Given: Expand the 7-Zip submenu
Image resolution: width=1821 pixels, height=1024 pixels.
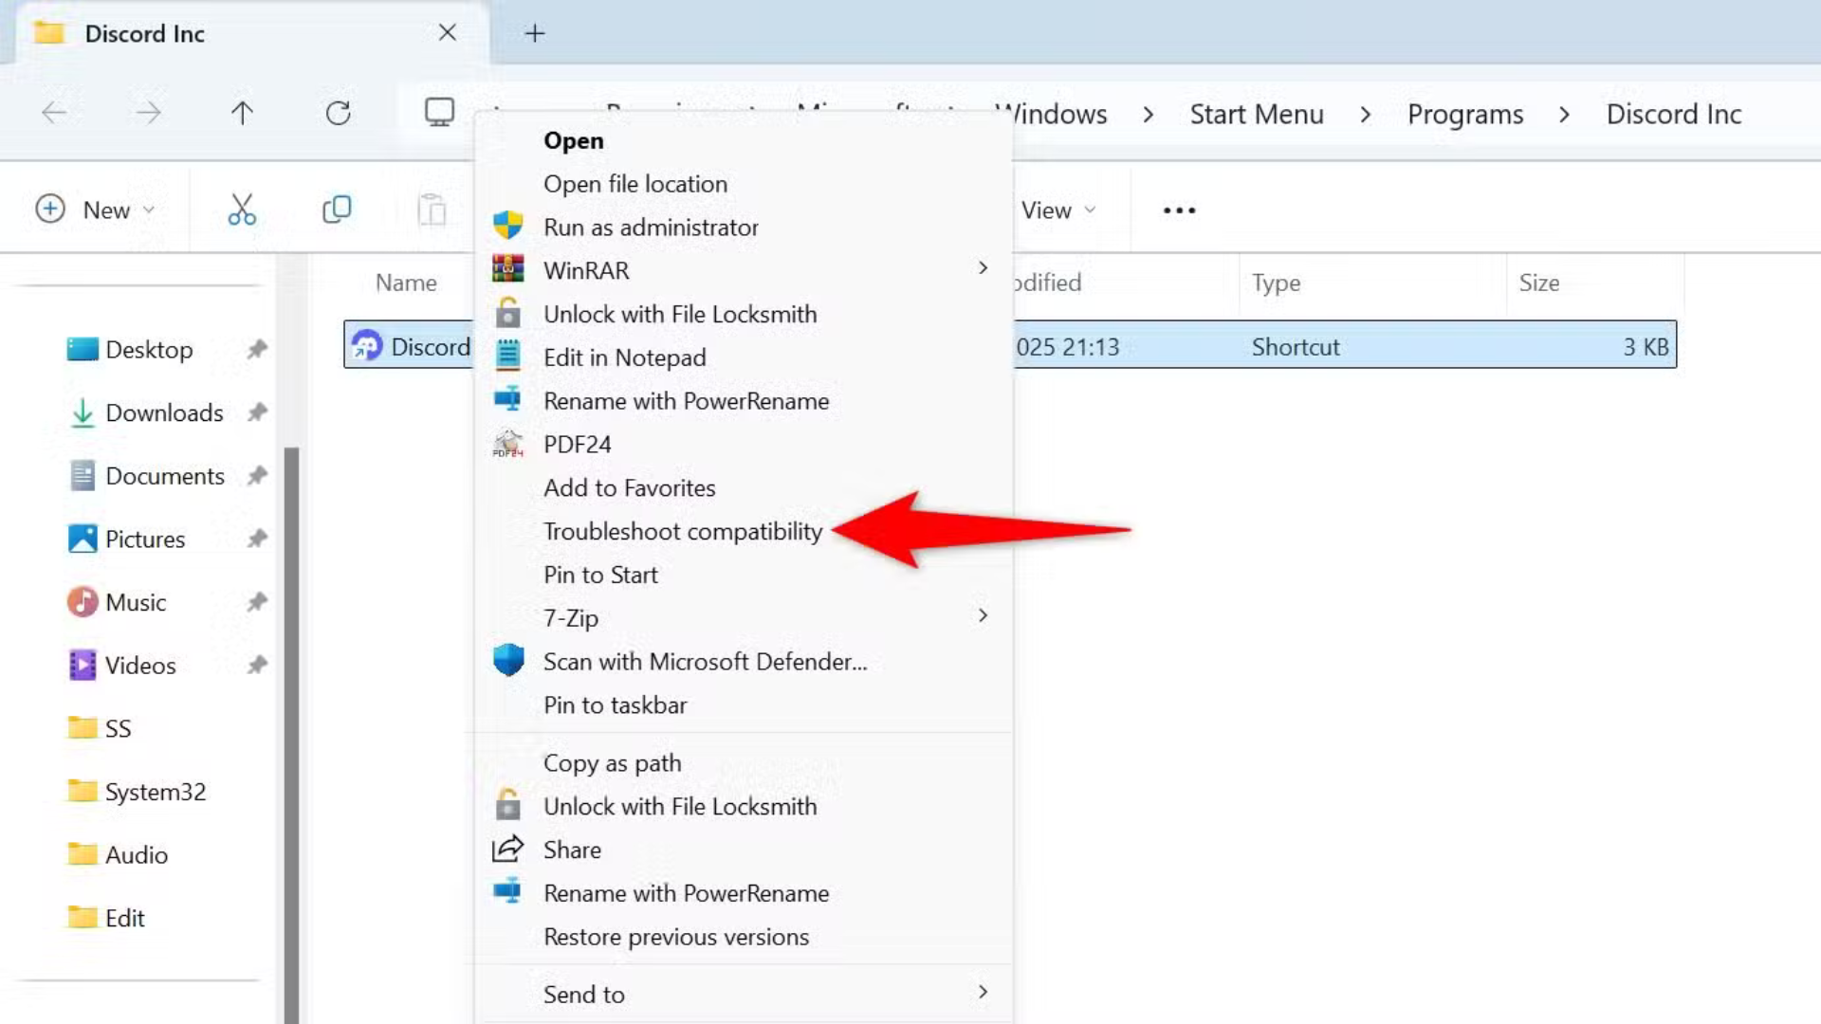Looking at the screenshot, I should click(983, 616).
